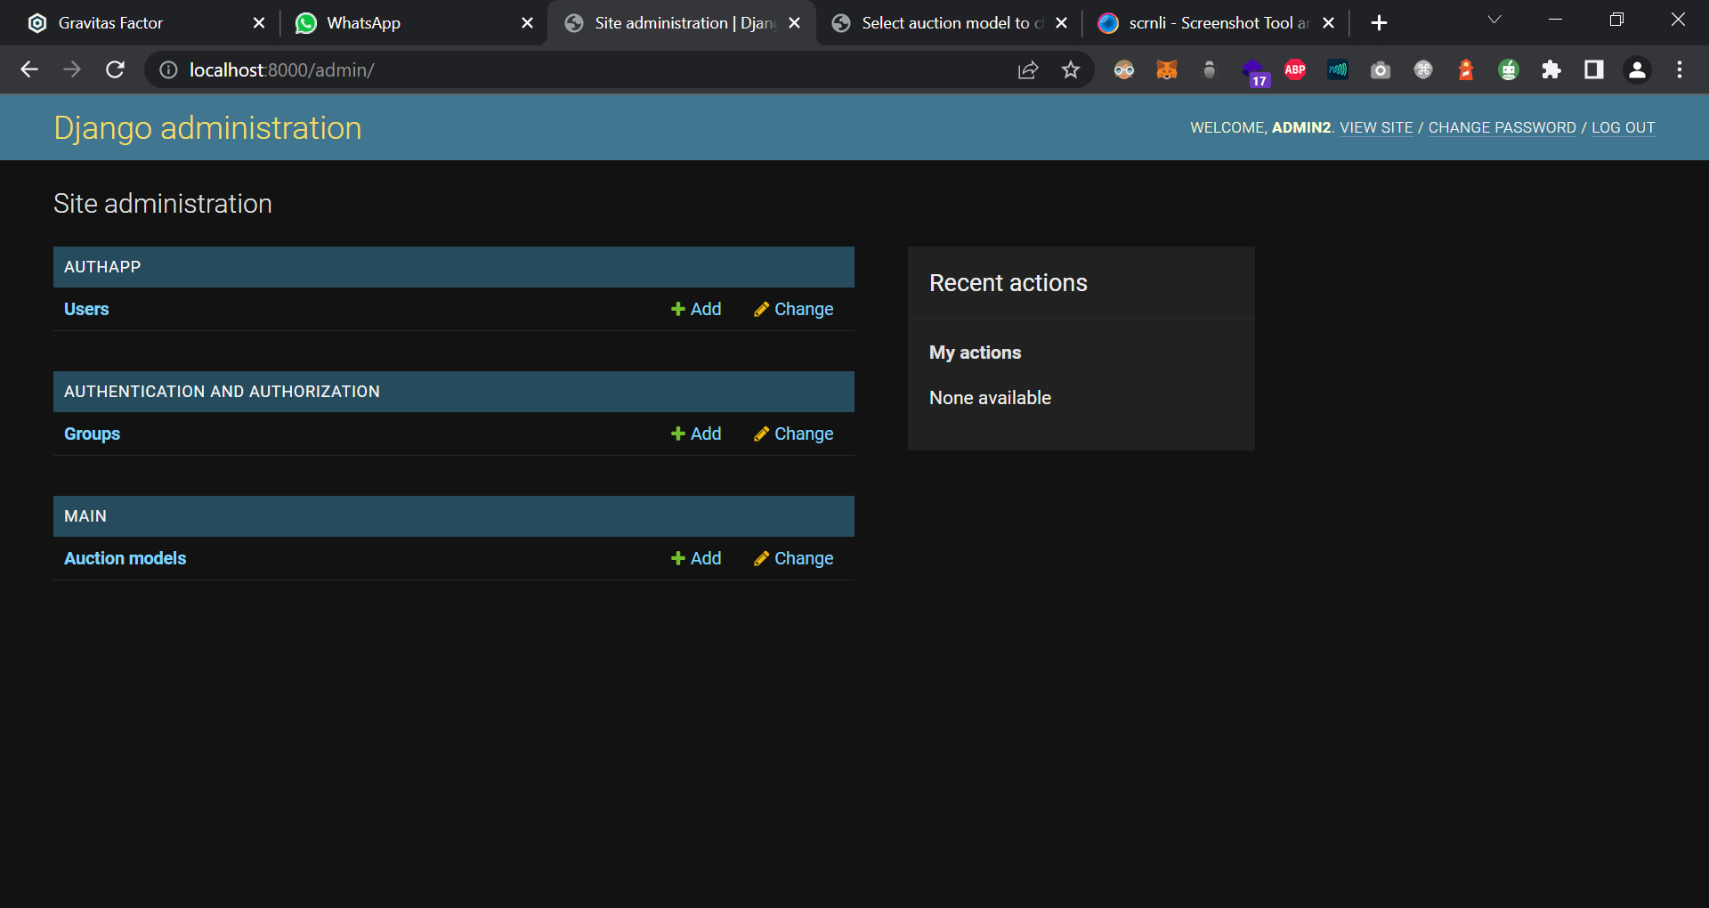Image resolution: width=1709 pixels, height=908 pixels.
Task: Click Change for Groups
Action: [793, 434]
